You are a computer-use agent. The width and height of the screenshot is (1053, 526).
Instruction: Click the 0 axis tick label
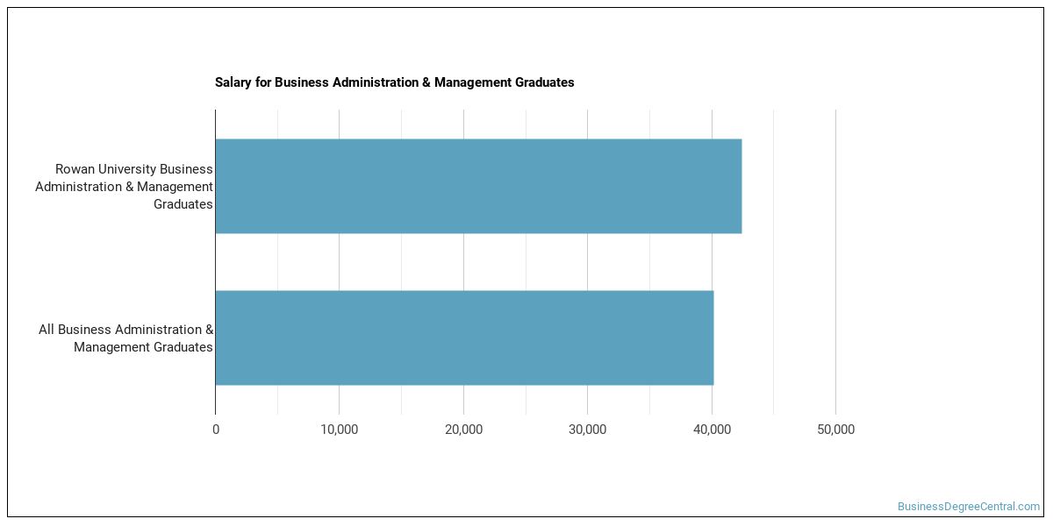coord(216,430)
